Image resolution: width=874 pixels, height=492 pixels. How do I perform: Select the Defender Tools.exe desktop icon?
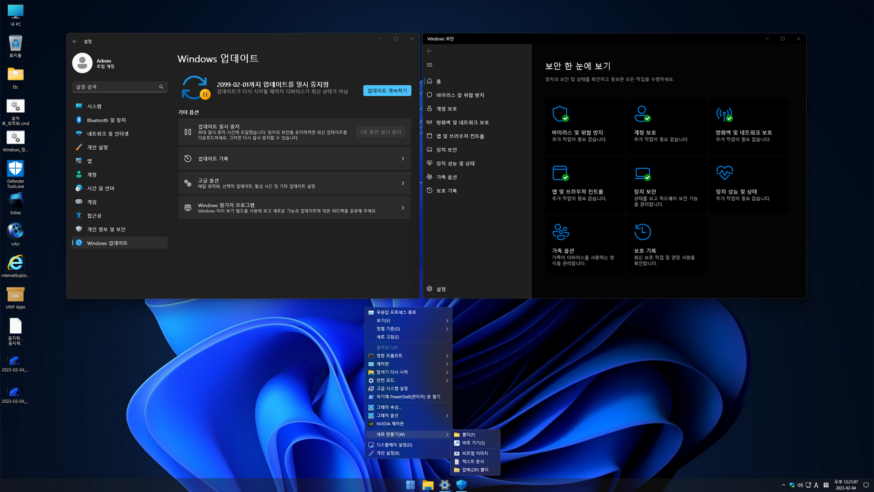coord(15,175)
